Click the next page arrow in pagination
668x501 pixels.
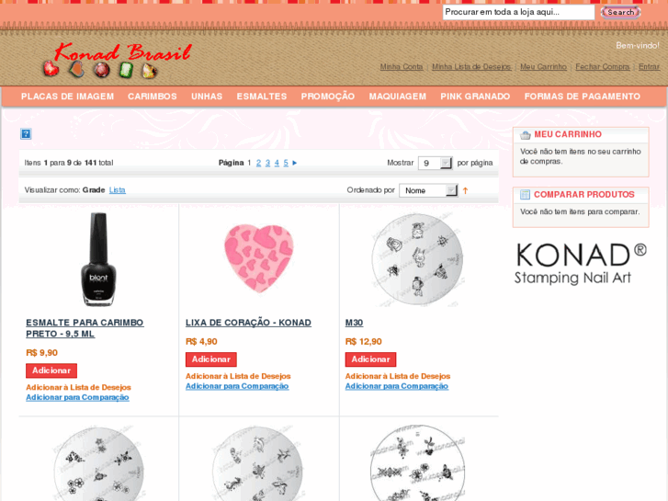pos(294,163)
